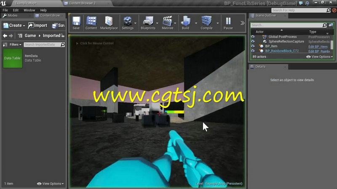The image size is (337, 189).
Task: Toggle visibility of Global PostProcess
Action: [x=253, y=37]
